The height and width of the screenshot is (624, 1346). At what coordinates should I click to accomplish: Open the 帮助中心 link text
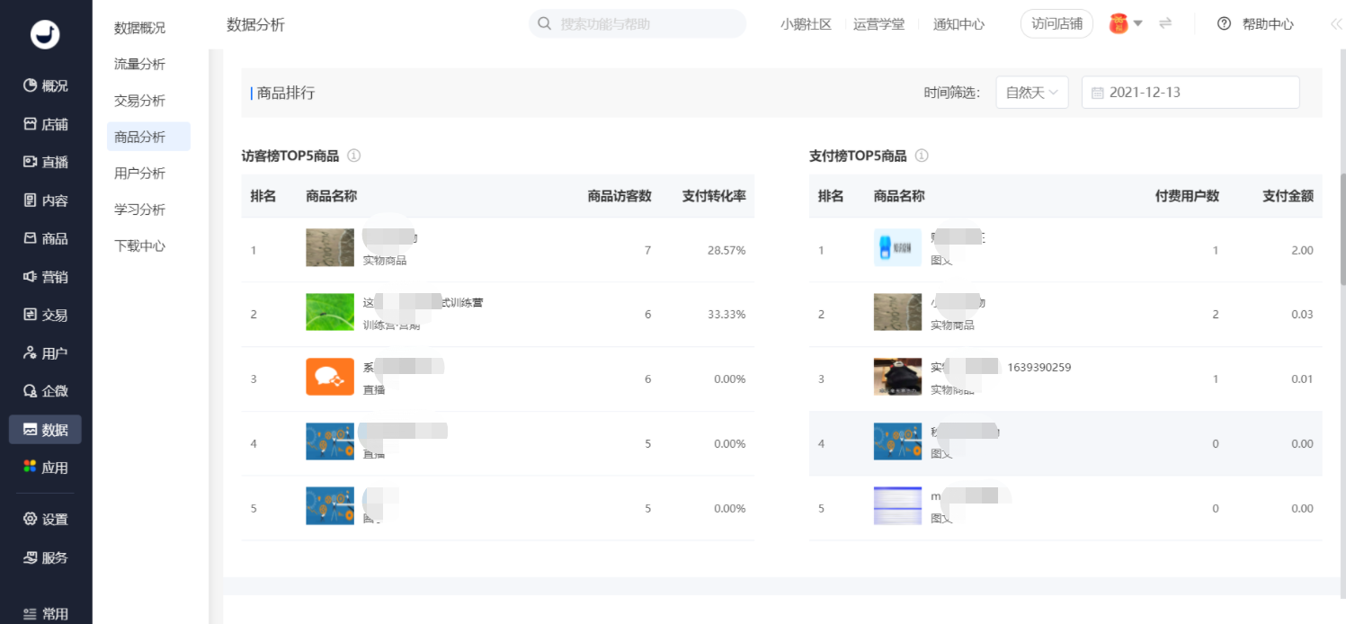pos(1268,24)
